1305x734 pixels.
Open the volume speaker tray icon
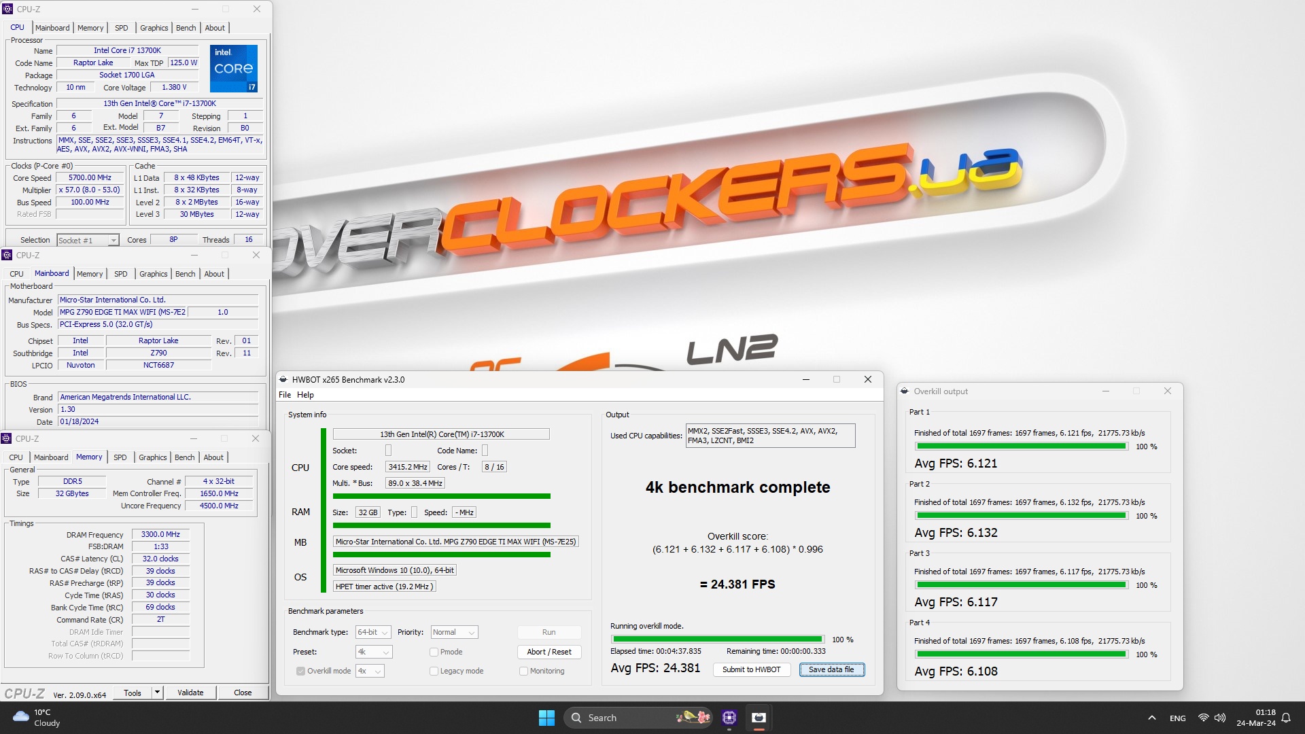point(1220,718)
